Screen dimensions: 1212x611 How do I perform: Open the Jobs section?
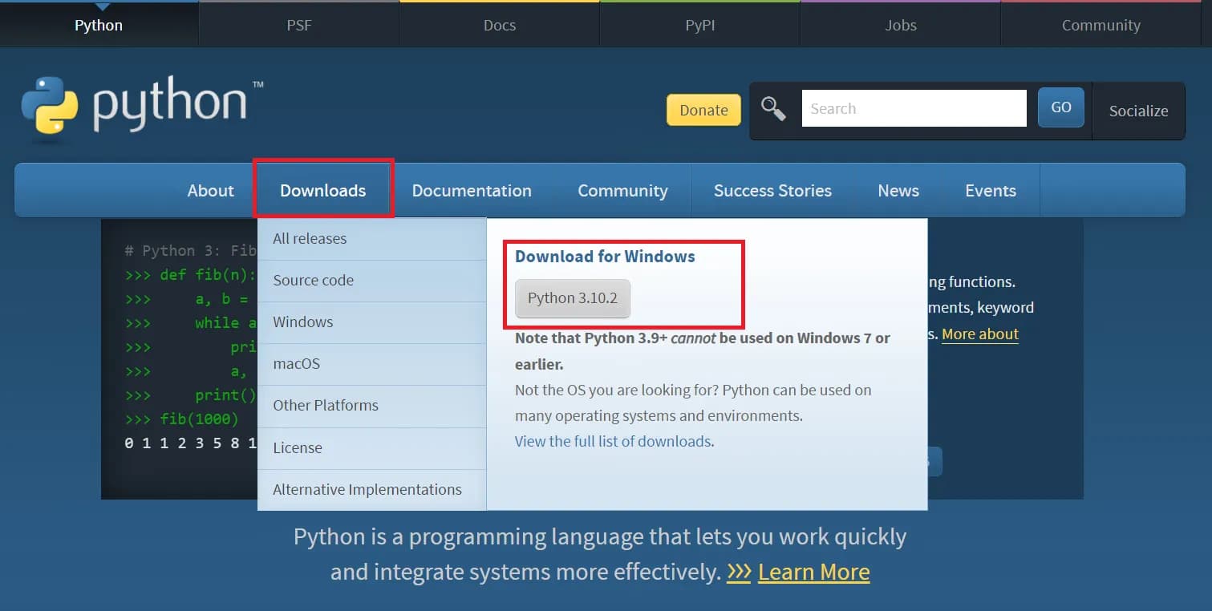click(x=900, y=24)
